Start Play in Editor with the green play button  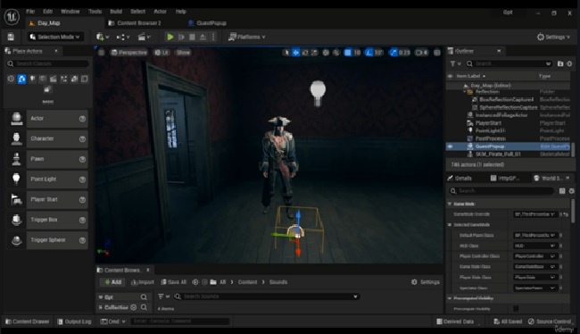pos(170,37)
